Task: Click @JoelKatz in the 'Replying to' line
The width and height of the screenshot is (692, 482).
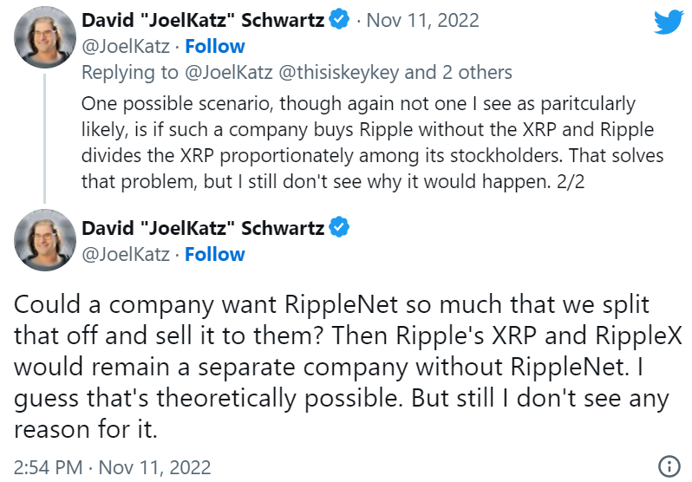Action: pyautogui.click(x=229, y=73)
